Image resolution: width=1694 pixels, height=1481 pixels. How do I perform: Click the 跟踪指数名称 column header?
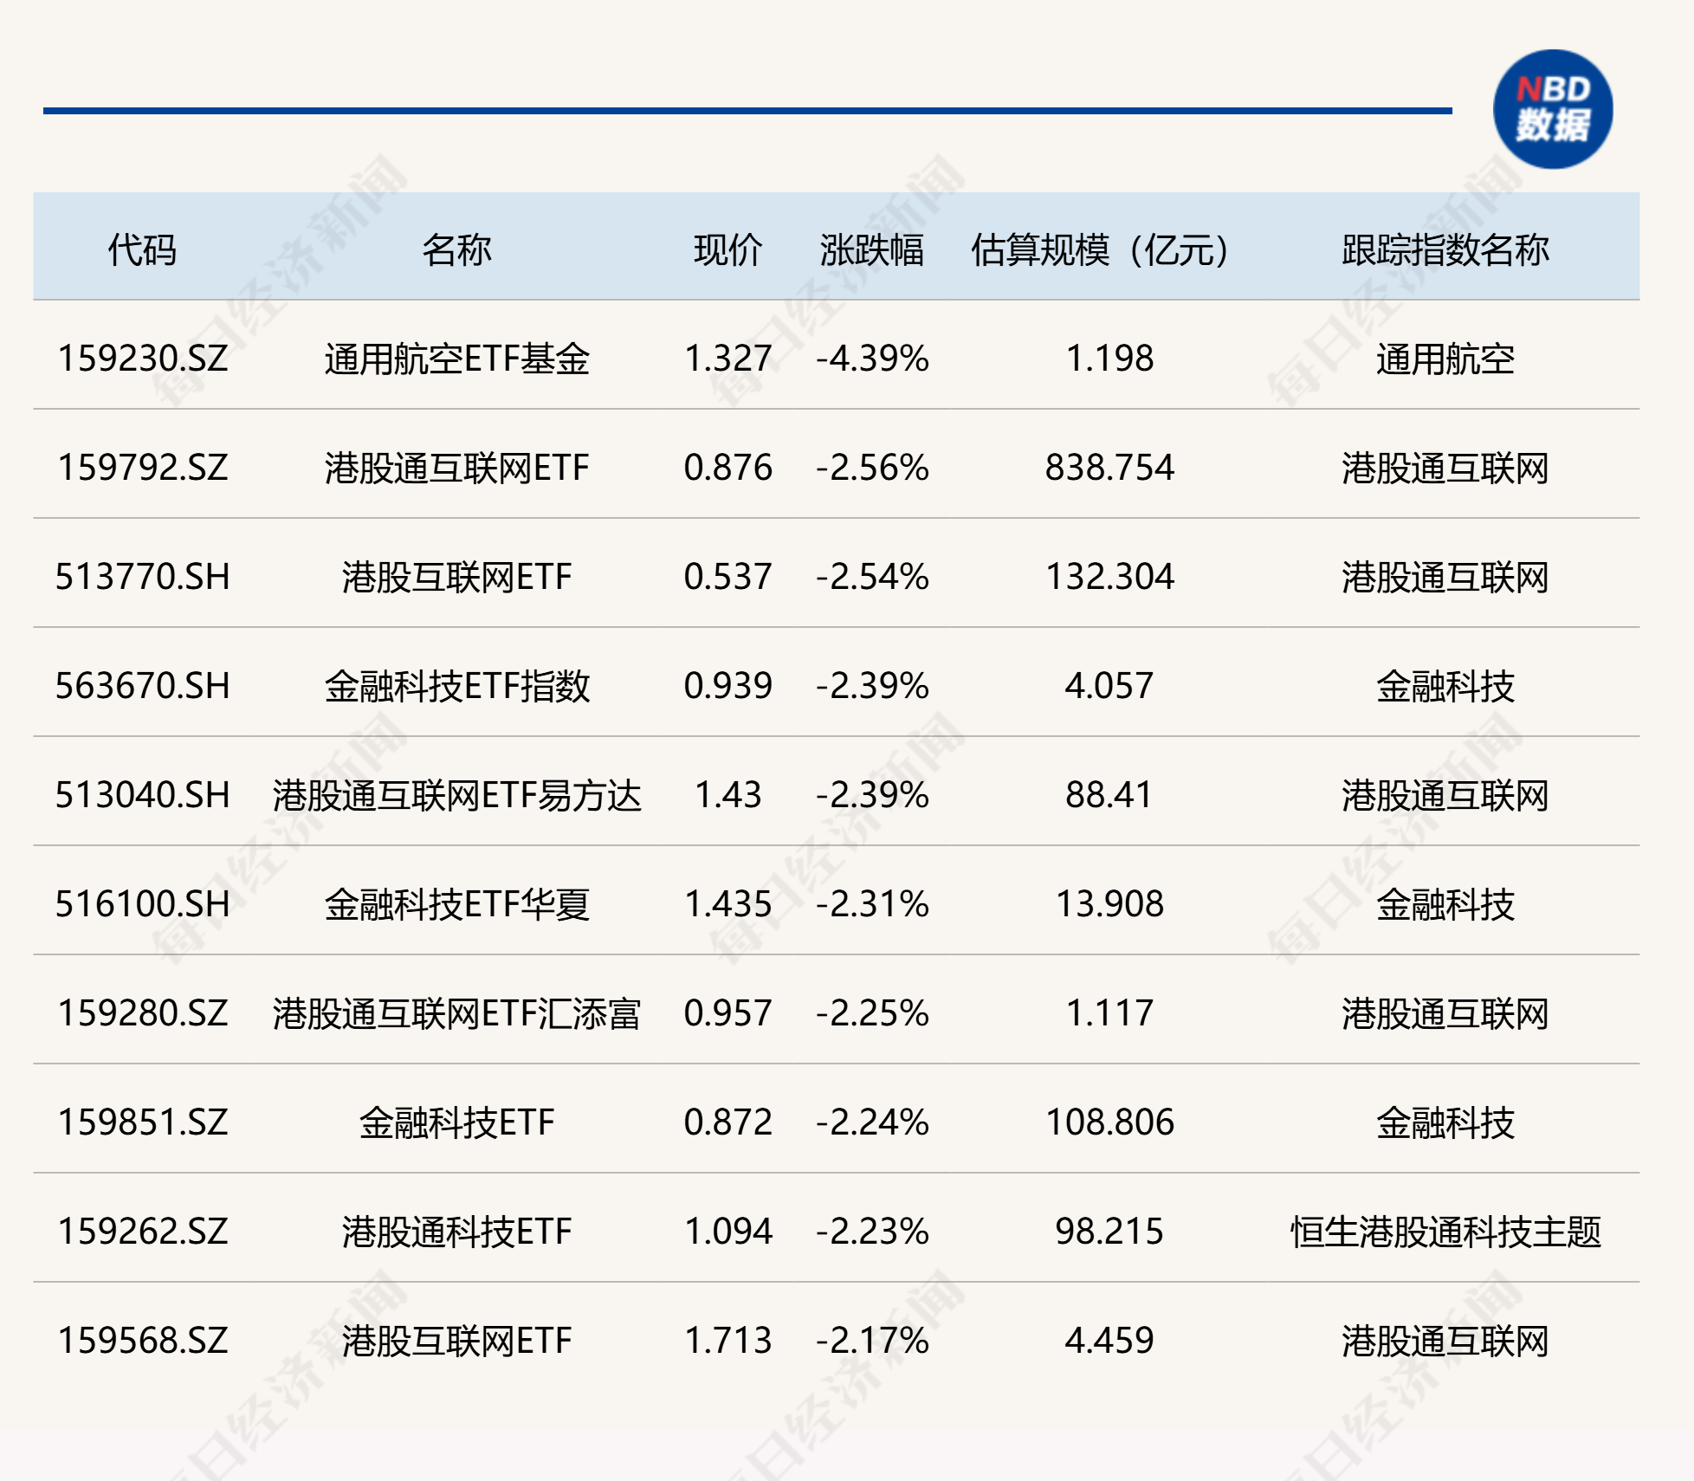click(x=1445, y=249)
